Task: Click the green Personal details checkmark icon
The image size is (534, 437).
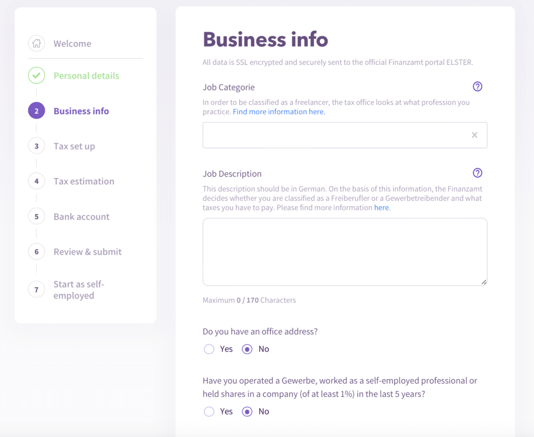Action: [x=37, y=76]
